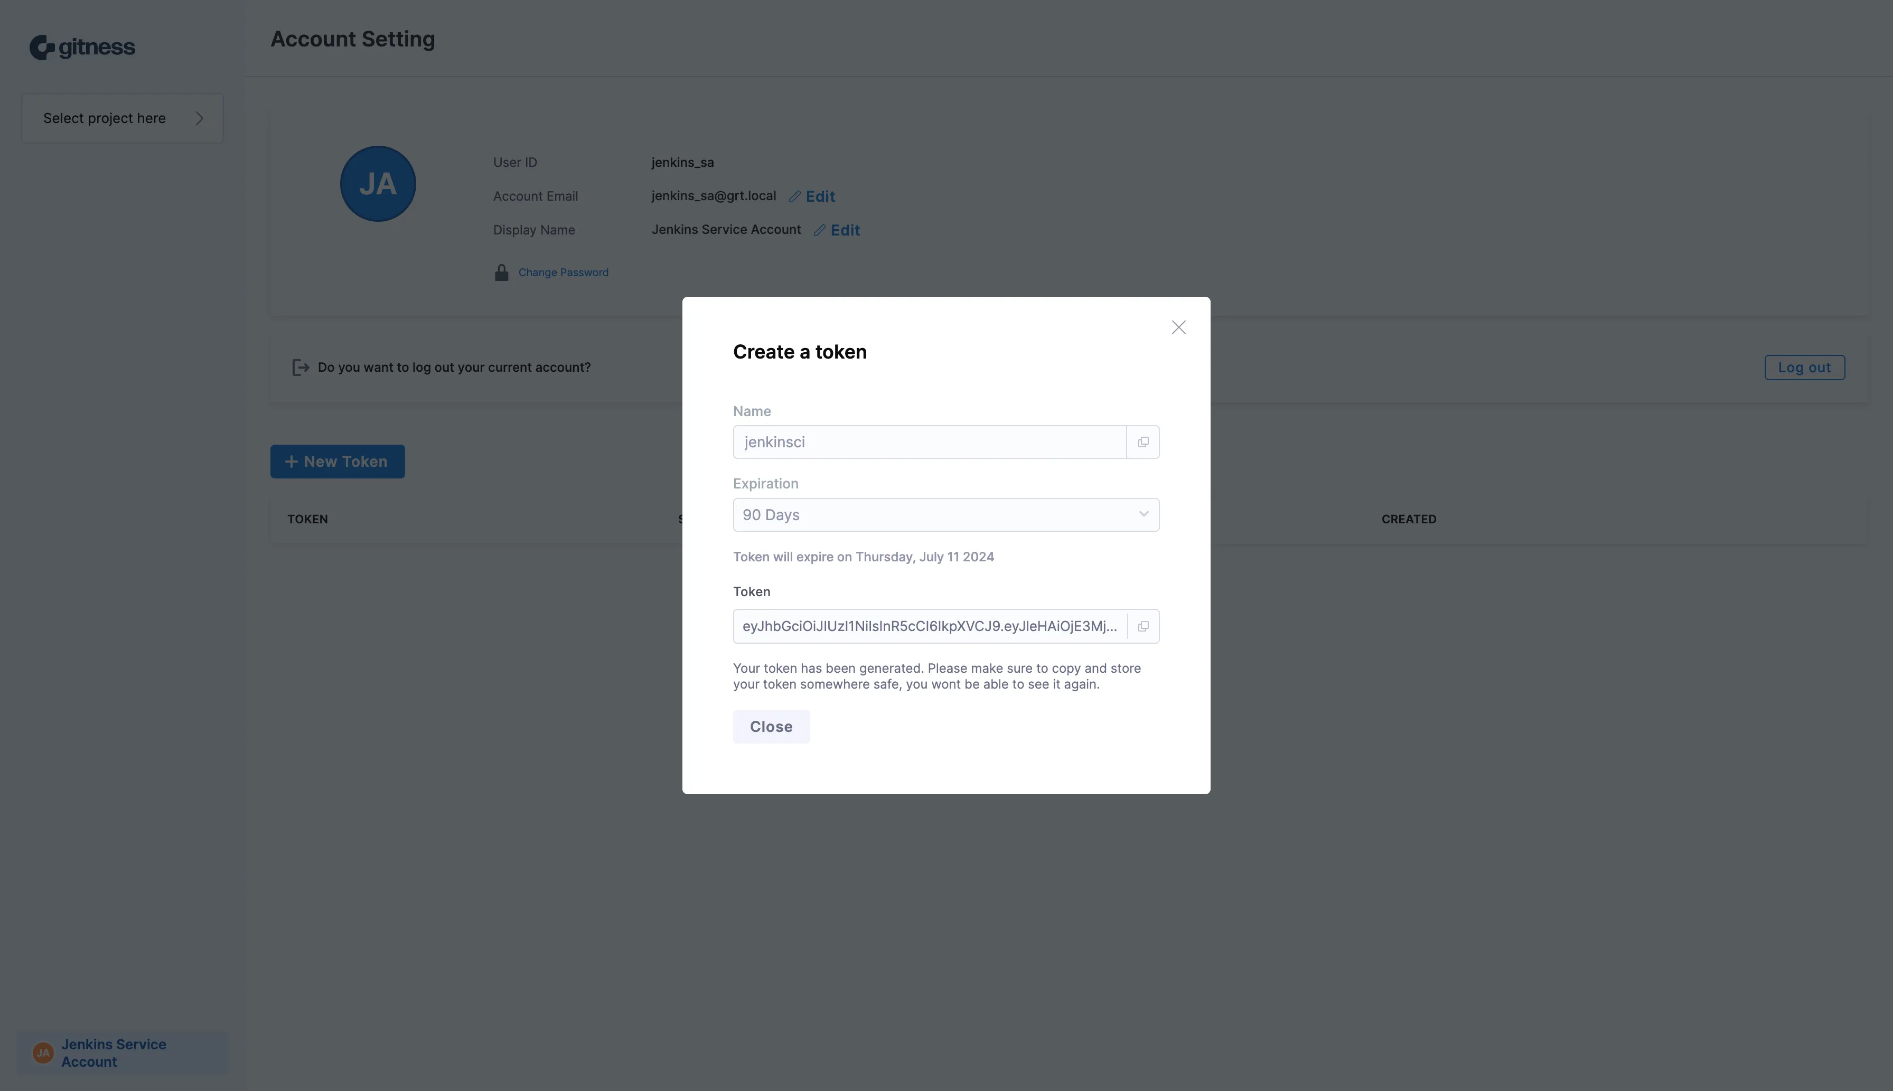This screenshot has height=1091, width=1893.
Task: Click the jenkins_sa User ID value
Action: (683, 163)
